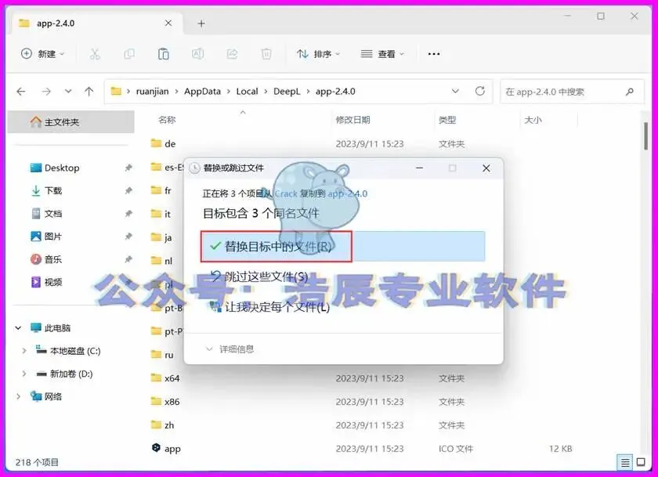The height and width of the screenshot is (477, 658).
Task: Go forward with the right arrow
Action: 46,92
